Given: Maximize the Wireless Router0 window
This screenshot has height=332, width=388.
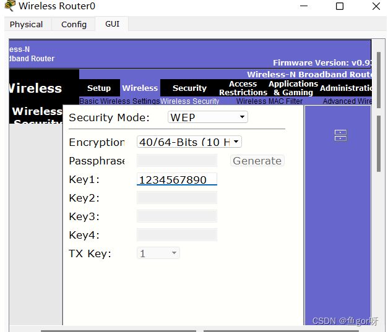Looking at the screenshot, I should 340,6.
